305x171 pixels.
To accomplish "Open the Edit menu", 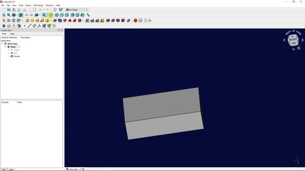I will [8, 5].
